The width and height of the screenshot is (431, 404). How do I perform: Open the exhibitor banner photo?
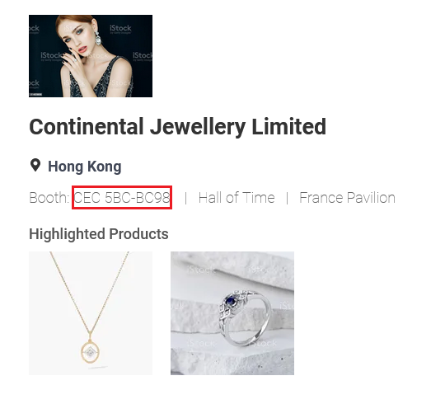coord(91,56)
